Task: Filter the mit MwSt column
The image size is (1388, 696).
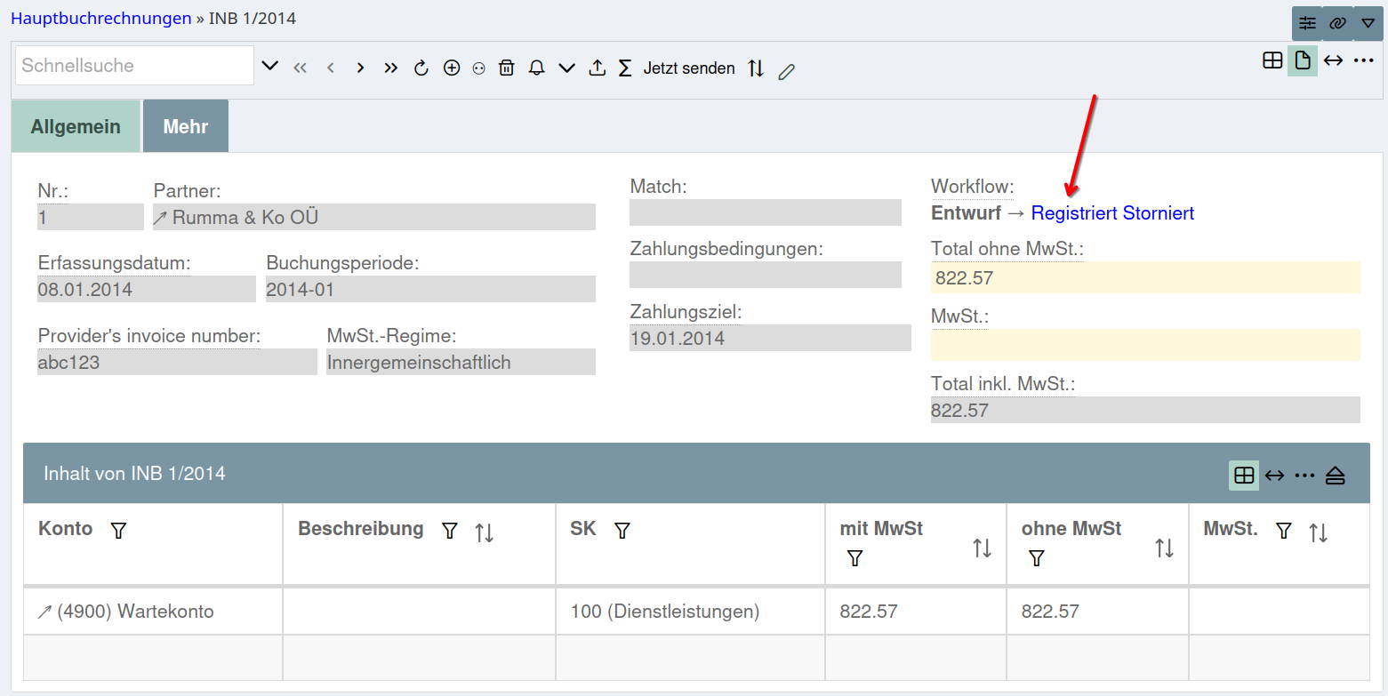Action: (x=855, y=558)
